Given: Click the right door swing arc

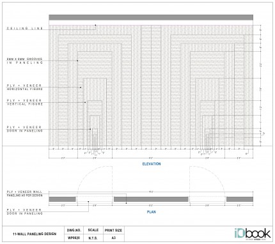Looking at the screenshot, I should pos(207,181).
